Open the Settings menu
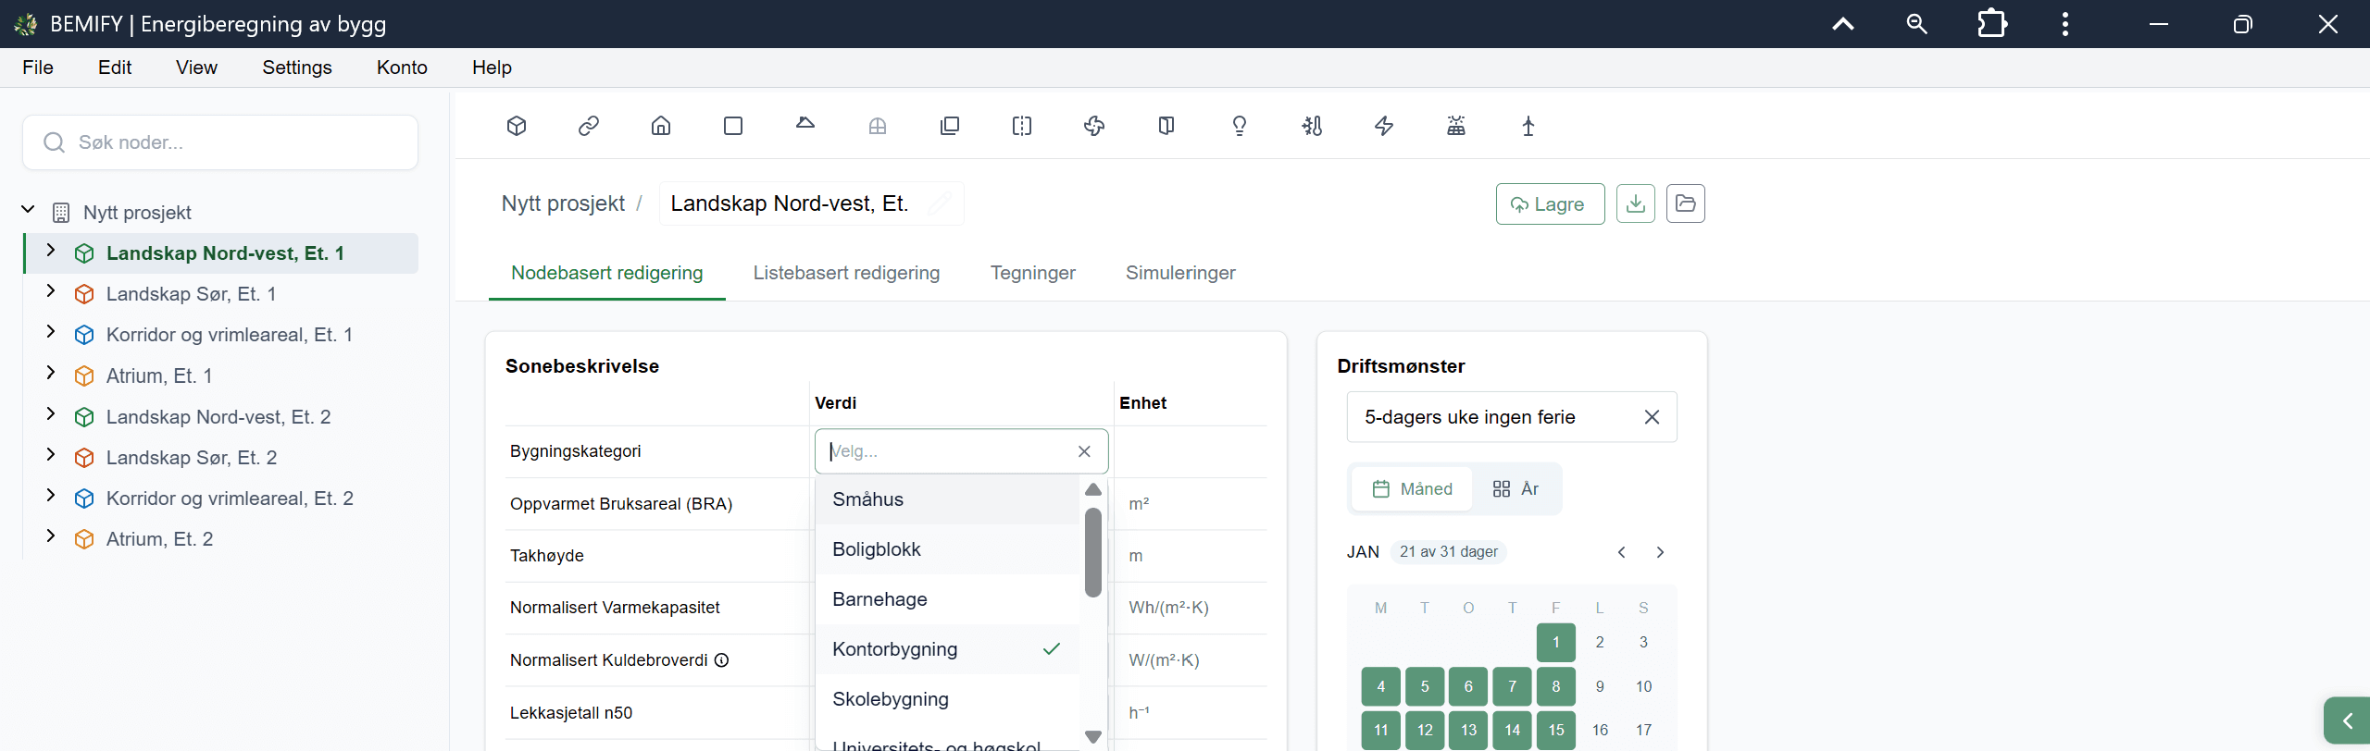This screenshot has height=751, width=2370. [x=297, y=68]
